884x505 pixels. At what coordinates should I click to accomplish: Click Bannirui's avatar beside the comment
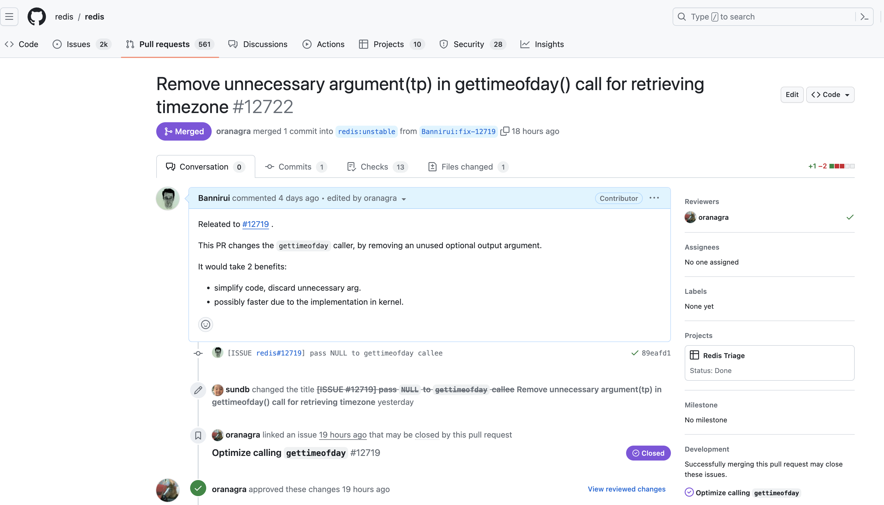coord(168,199)
